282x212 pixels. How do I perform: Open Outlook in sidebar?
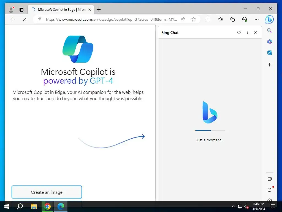click(x=269, y=53)
